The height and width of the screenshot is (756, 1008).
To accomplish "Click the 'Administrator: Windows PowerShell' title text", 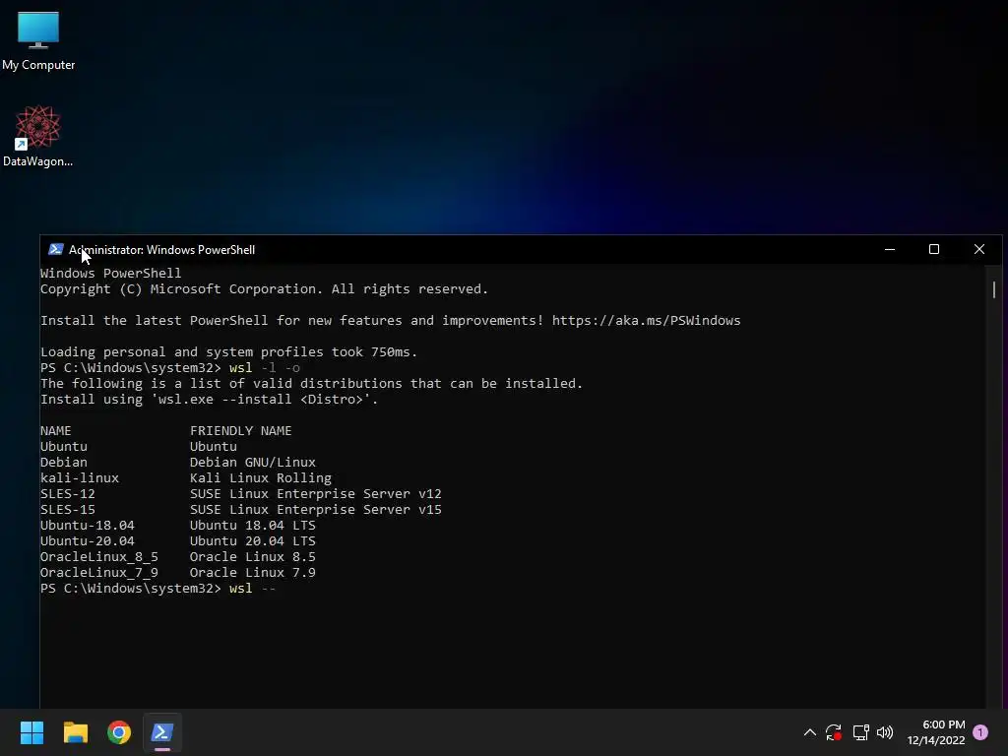I will pos(162,249).
